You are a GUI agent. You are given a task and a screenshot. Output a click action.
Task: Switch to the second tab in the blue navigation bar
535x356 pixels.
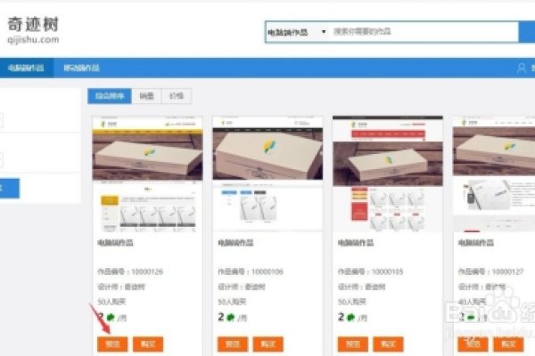point(81,68)
